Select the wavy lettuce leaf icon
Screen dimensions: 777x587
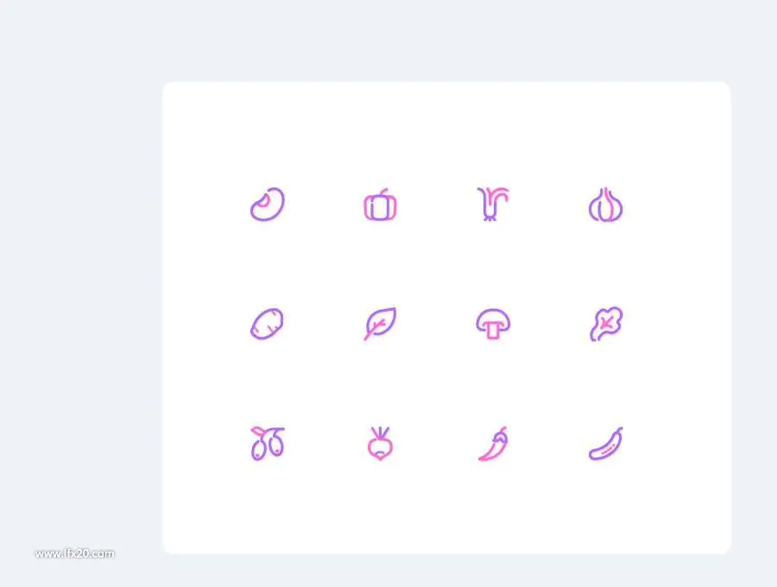click(x=606, y=324)
